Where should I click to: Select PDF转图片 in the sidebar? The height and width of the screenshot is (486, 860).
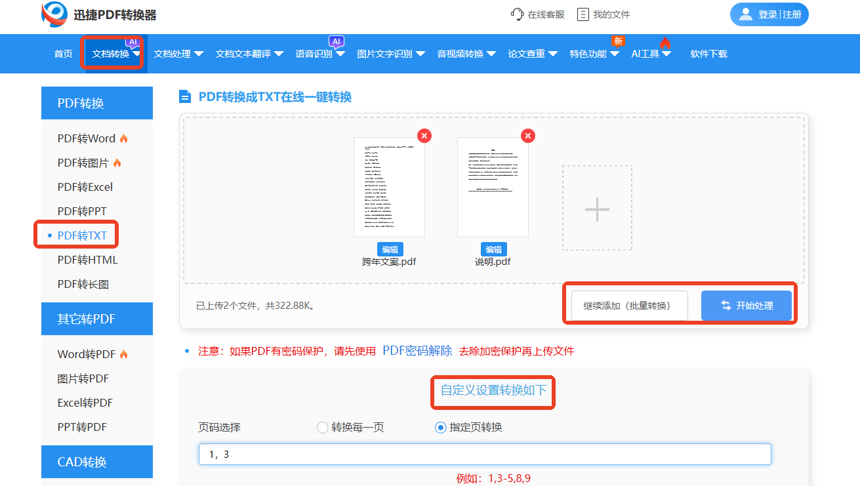pos(83,163)
